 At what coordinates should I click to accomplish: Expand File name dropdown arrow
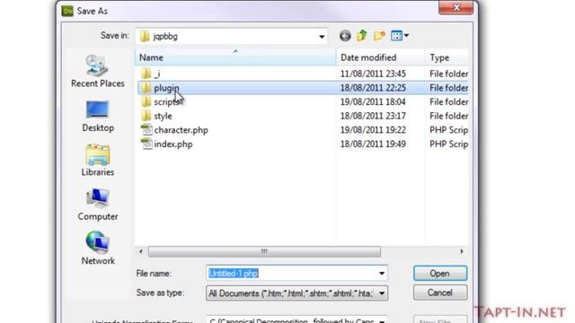click(381, 273)
